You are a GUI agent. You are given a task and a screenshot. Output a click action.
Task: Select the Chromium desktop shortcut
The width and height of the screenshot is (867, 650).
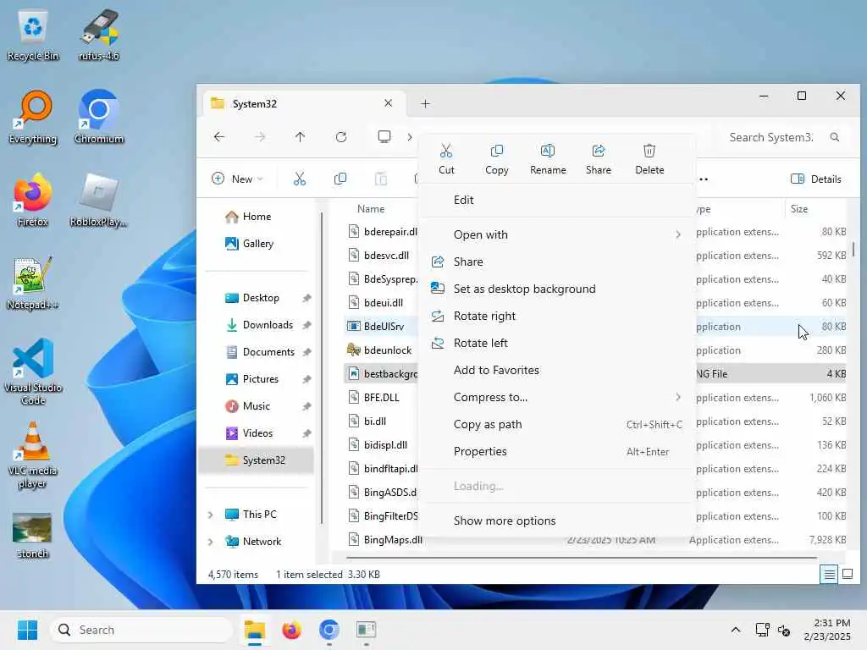[x=99, y=118]
